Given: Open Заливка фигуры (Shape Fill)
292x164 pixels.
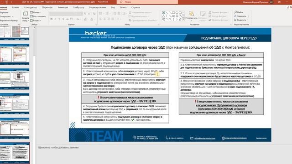Looking at the screenshot, I should (219, 12).
